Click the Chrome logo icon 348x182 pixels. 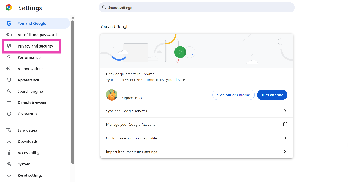[x=9, y=8]
